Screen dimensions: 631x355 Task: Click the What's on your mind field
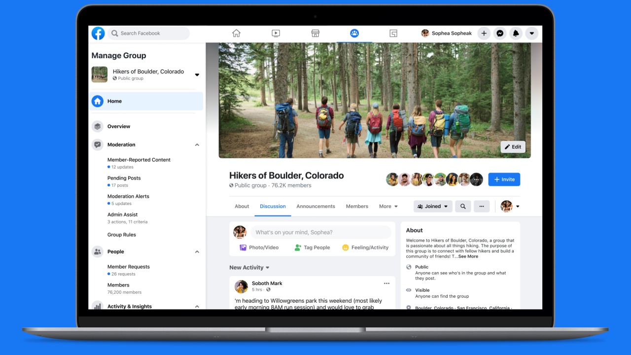(x=320, y=232)
